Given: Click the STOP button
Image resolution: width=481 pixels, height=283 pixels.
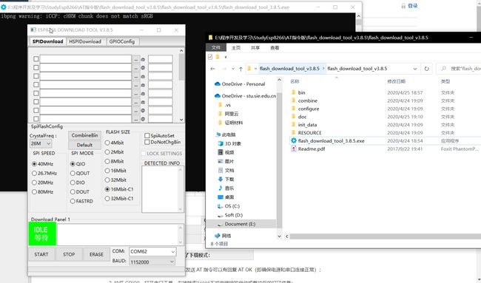Looking at the screenshot, I should tap(69, 254).
